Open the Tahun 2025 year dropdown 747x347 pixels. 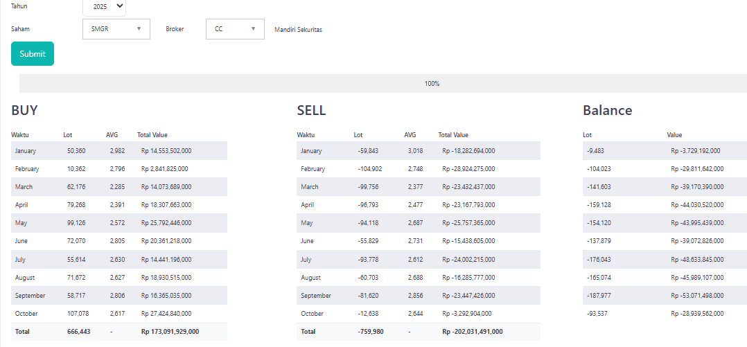tap(105, 6)
